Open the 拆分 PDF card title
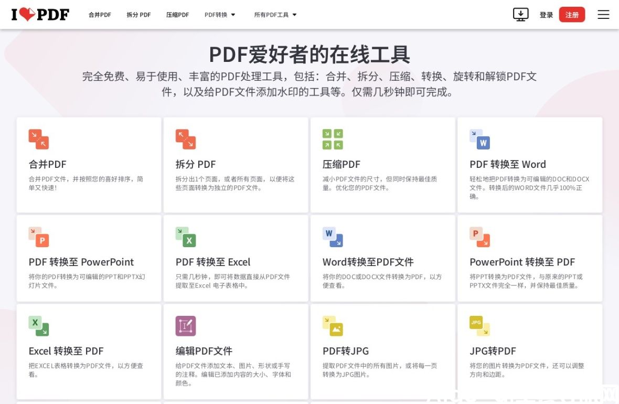This screenshot has width=619, height=404. point(196,164)
